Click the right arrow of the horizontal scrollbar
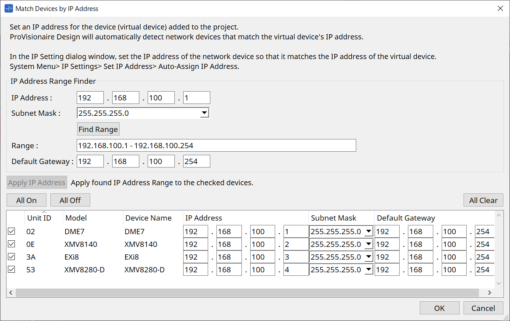Screen dimensions: 510x321 click(490, 292)
